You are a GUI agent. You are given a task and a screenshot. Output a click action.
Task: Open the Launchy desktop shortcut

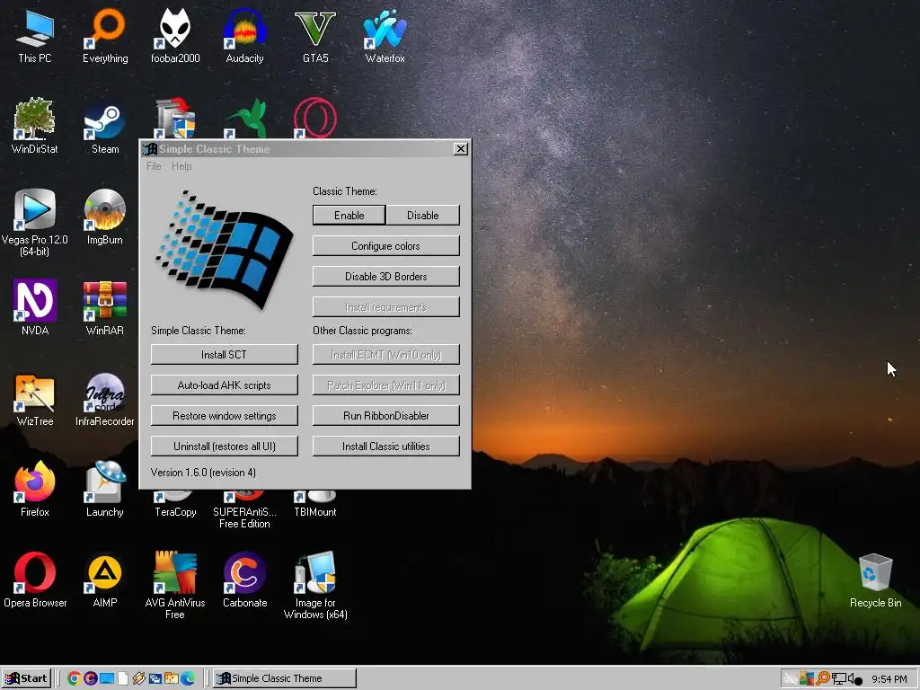[x=105, y=490]
